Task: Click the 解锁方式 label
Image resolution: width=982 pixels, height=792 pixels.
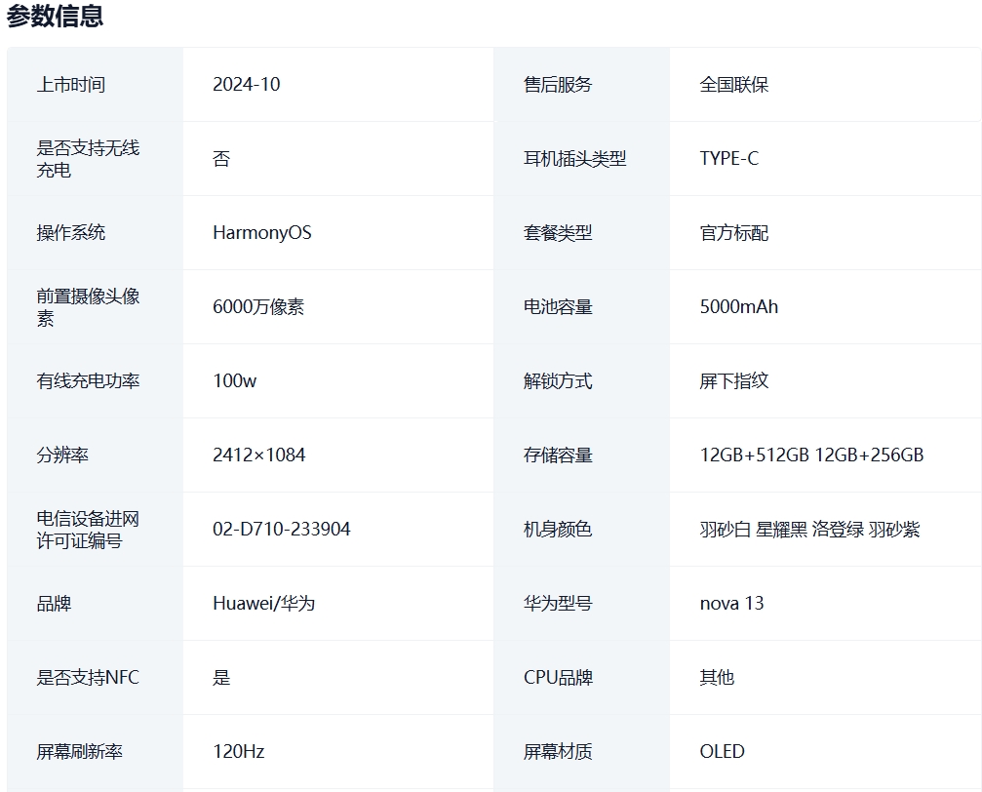Action: 558,381
